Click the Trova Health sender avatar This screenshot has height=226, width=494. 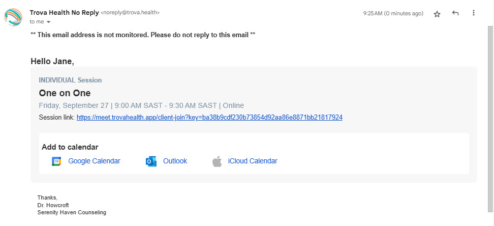click(13, 17)
